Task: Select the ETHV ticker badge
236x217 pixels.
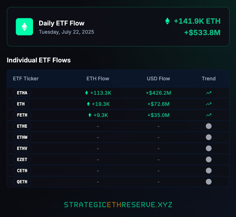Action: 22,149
